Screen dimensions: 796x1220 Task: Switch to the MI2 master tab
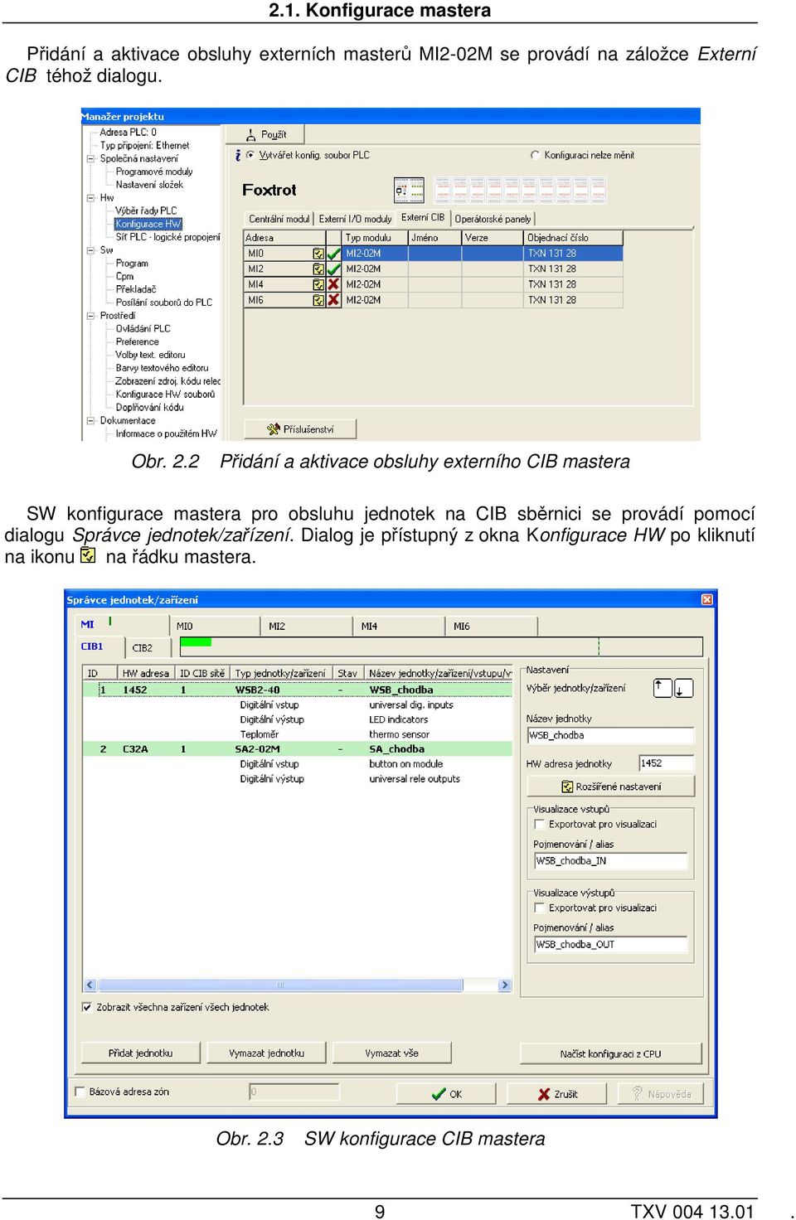coord(306,627)
